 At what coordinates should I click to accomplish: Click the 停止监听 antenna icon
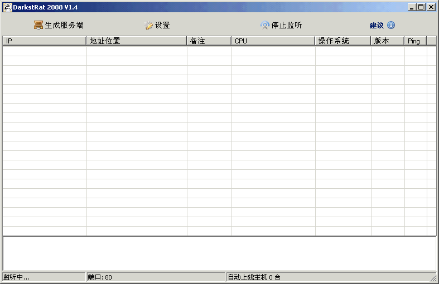click(265, 25)
